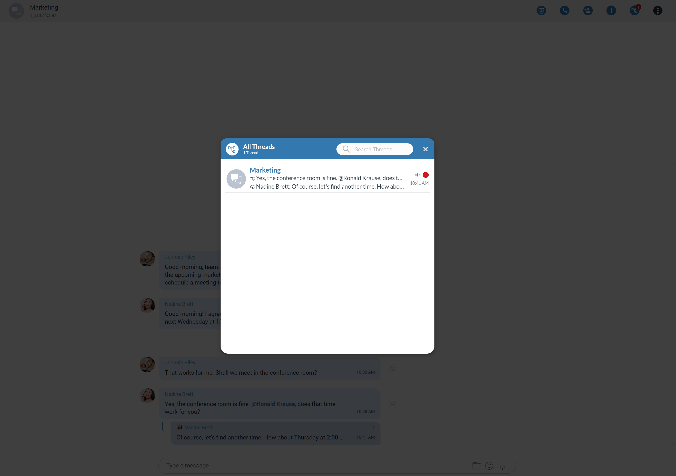Click Johnnie Riley name above 'Good morning, team'
This screenshot has height=476, width=676.
(180, 257)
